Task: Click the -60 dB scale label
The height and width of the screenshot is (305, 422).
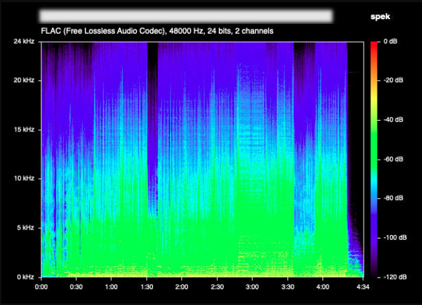Action: point(393,159)
